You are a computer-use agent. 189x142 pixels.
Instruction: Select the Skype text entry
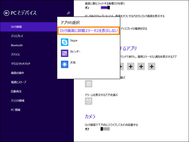(74, 41)
